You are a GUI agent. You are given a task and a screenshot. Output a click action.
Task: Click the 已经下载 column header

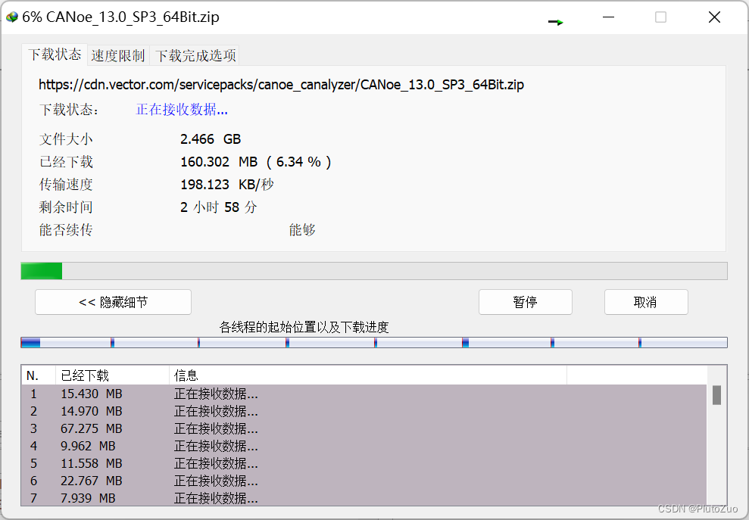[113, 375]
